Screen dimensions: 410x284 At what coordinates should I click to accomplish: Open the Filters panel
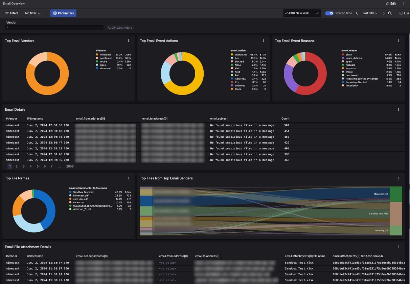[12, 13]
